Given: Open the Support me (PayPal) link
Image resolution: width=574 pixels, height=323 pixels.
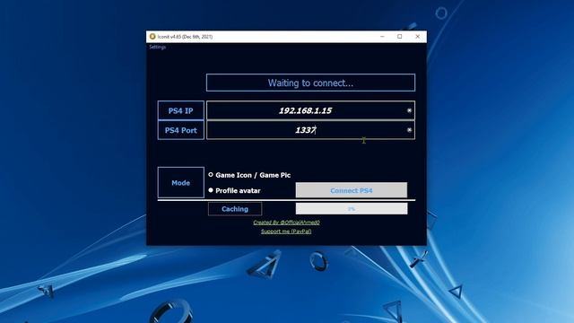Looking at the screenshot, I should point(286,231).
